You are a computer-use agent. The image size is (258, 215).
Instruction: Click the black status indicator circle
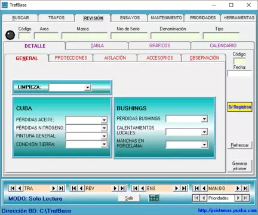[x=10, y=35]
